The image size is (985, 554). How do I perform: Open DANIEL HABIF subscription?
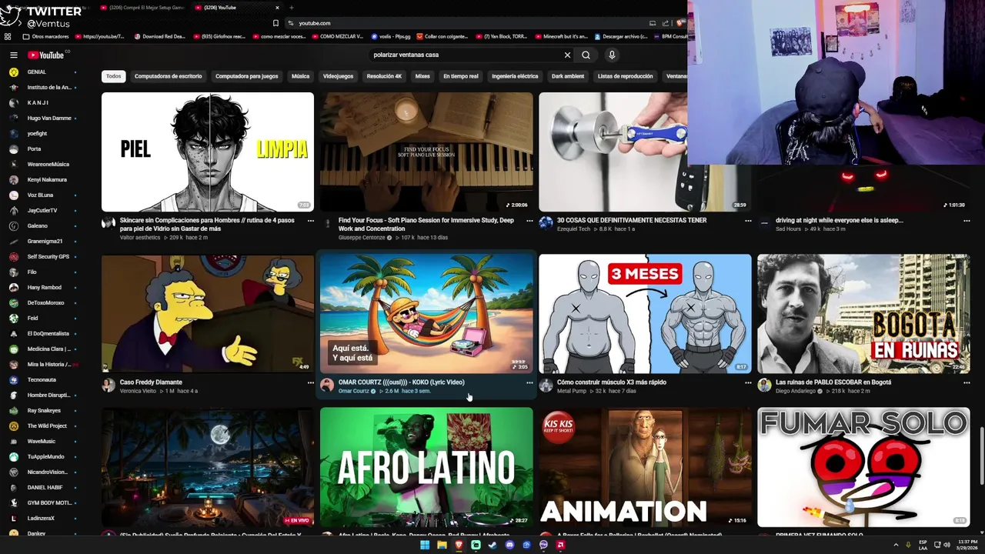pos(44,487)
